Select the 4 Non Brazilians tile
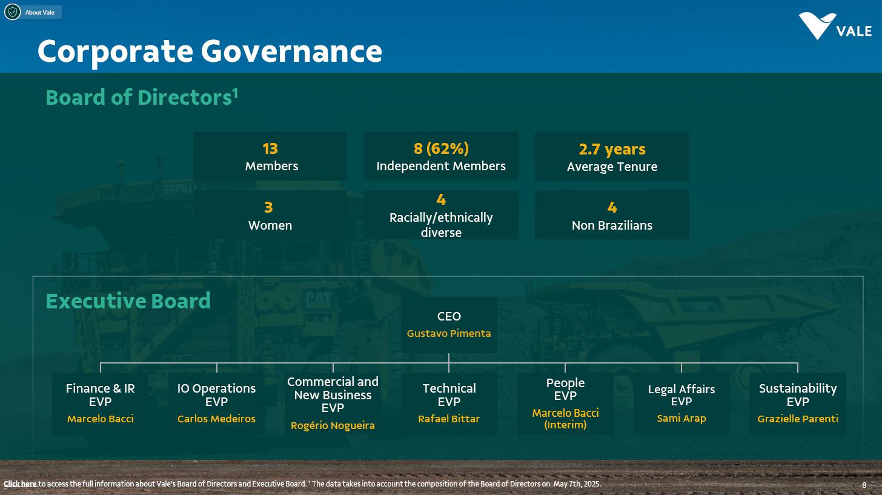This screenshot has height=495, width=882. tap(612, 216)
